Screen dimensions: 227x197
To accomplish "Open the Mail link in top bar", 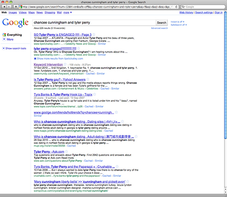I will pyautogui.click(x=59, y=12).
